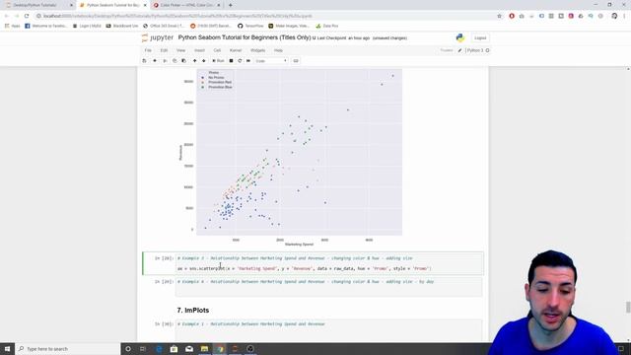Viewport: 631px width, 355px height.
Task: Open the Help menu
Action: tap(278, 50)
